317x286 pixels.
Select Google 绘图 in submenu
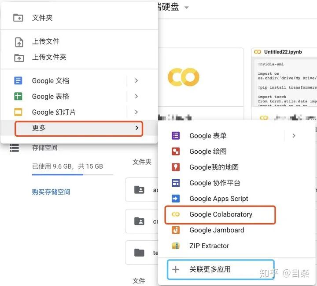tap(236, 152)
